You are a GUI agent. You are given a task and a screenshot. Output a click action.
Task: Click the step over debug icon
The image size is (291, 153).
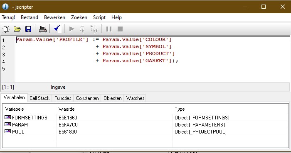pos(94,29)
